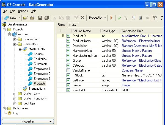Open the New button dropdown arrow

tap(19, 18)
